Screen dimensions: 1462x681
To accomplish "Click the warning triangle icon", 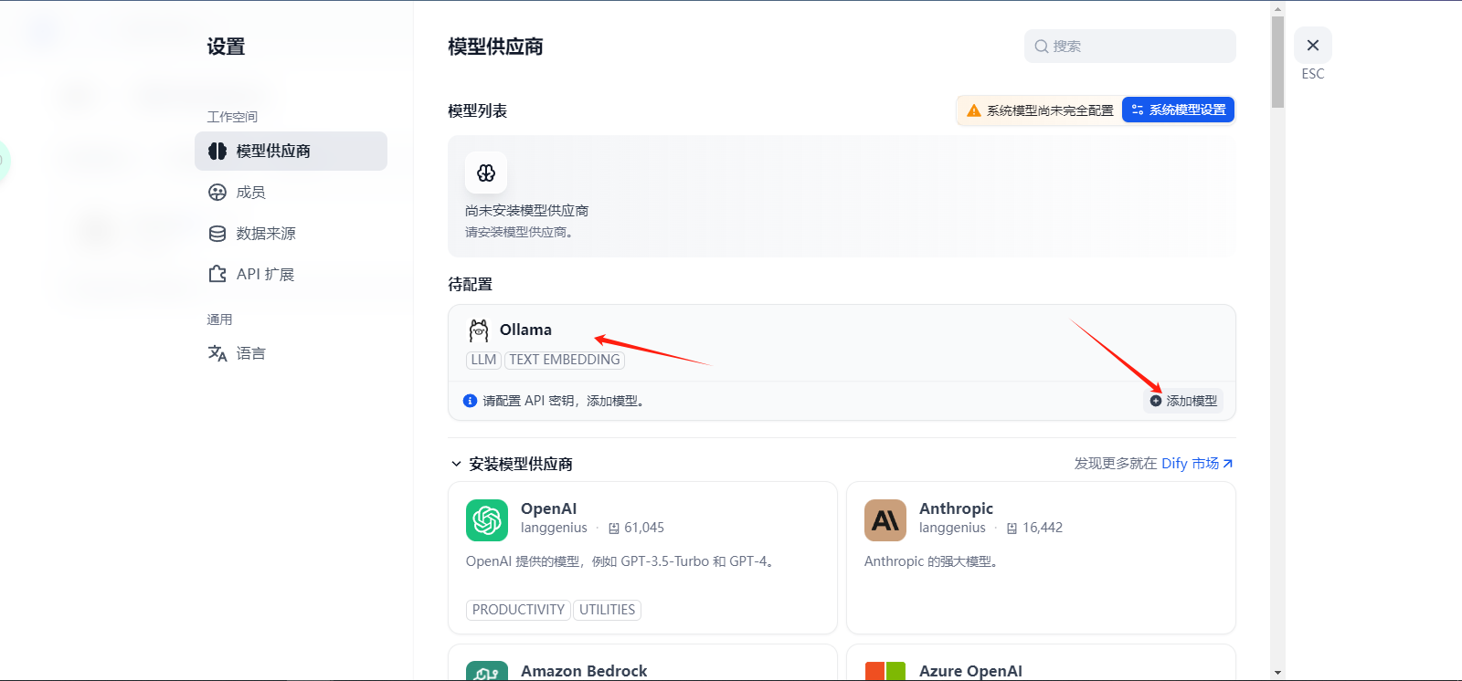I will [x=974, y=110].
